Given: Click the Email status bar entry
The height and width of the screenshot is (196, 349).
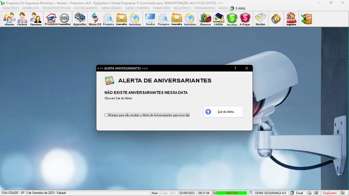Looking at the screenshot, I should 299,193.
